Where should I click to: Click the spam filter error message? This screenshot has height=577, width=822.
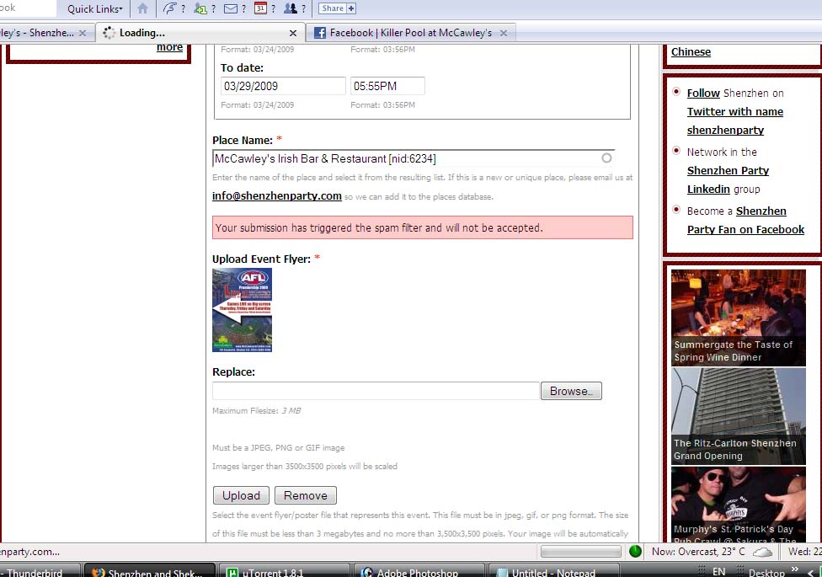tap(423, 227)
